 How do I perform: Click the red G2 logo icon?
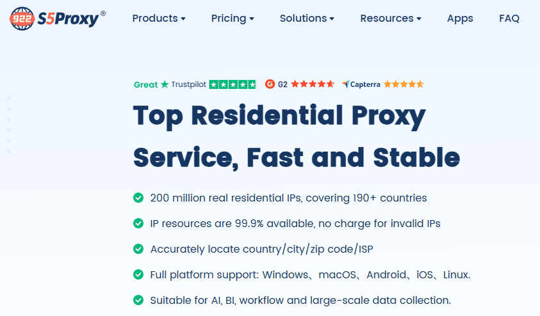click(270, 84)
